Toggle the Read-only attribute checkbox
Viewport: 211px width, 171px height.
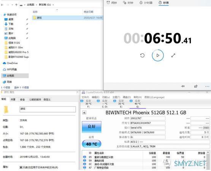(x=21, y=167)
